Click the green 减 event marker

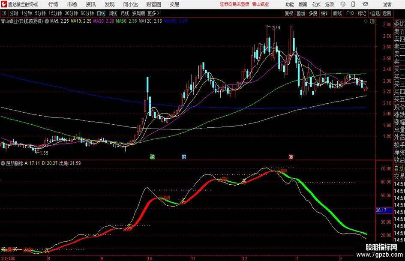pyautogui.click(x=153, y=156)
